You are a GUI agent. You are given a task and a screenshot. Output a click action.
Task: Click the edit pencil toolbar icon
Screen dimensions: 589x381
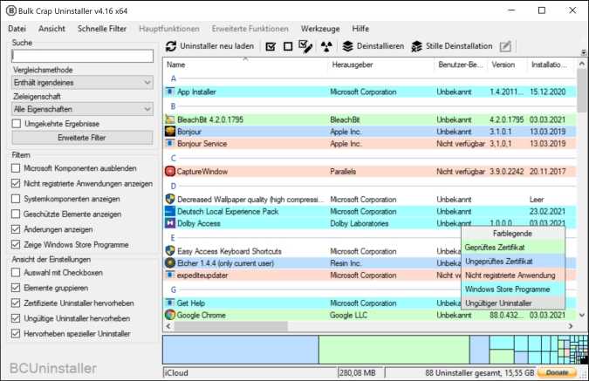point(505,46)
